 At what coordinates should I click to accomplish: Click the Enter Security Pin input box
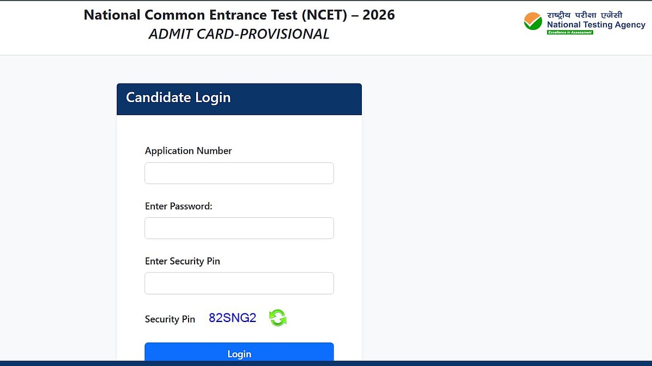(x=239, y=283)
